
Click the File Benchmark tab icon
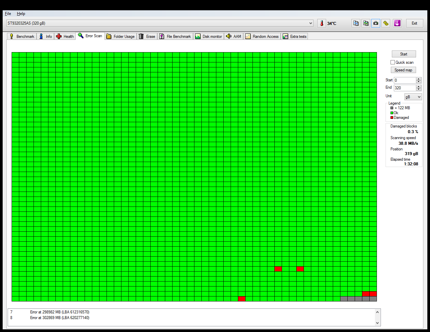pos(162,37)
